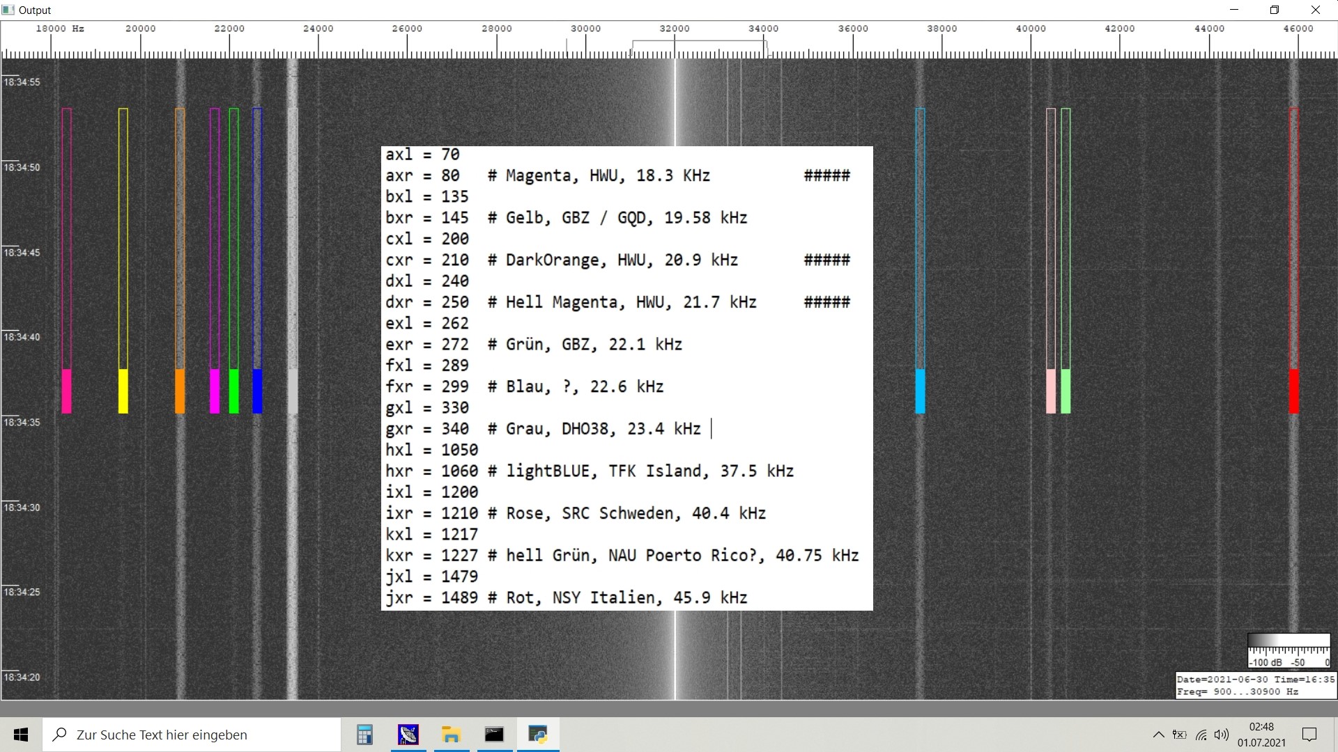Viewport: 1338px width, 752px height.
Task: Open the network connections tray icon
Action: tap(1201, 735)
